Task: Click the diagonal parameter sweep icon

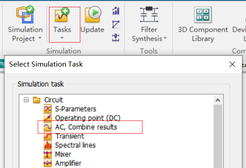Action: click(x=116, y=24)
